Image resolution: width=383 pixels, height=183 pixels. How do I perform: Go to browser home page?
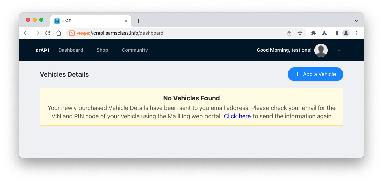59,33
